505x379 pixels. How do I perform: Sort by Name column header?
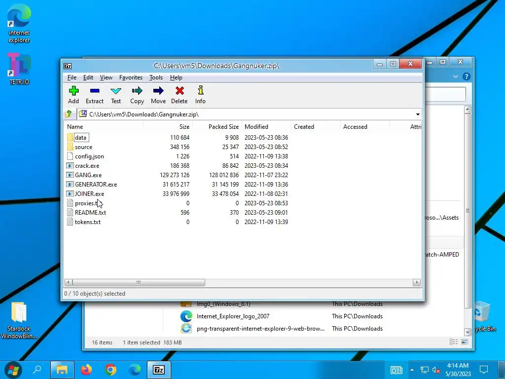click(x=104, y=127)
